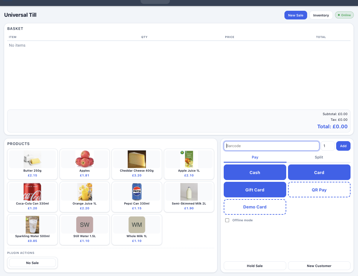Click the £3.20 Cheddar Cheese price
This screenshot has width=358, height=276.
coord(137,175)
